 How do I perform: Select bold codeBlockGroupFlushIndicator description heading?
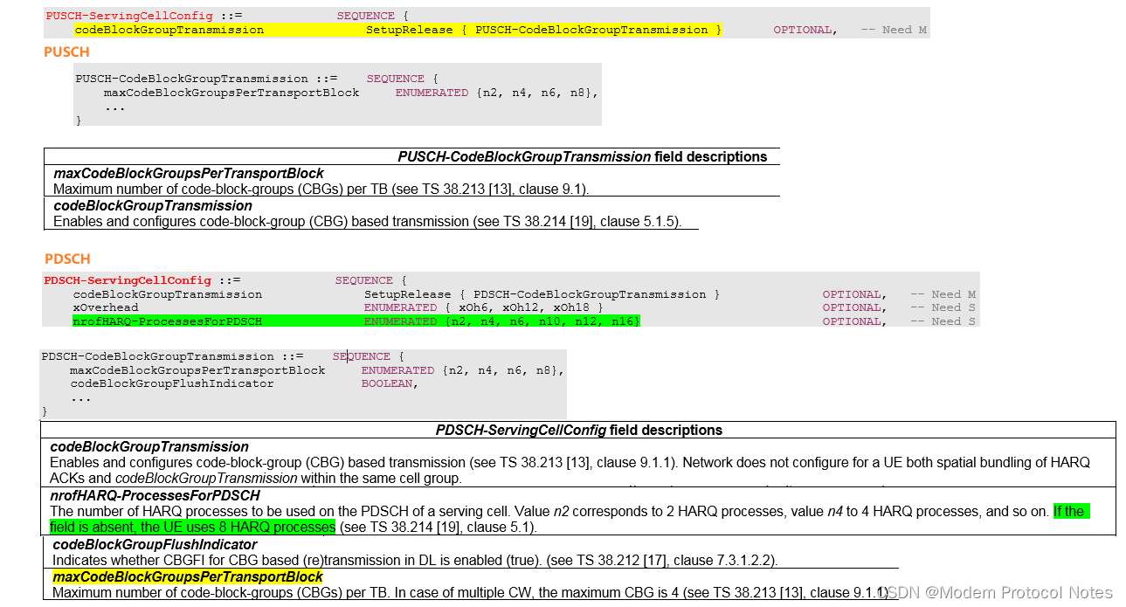tap(155, 545)
